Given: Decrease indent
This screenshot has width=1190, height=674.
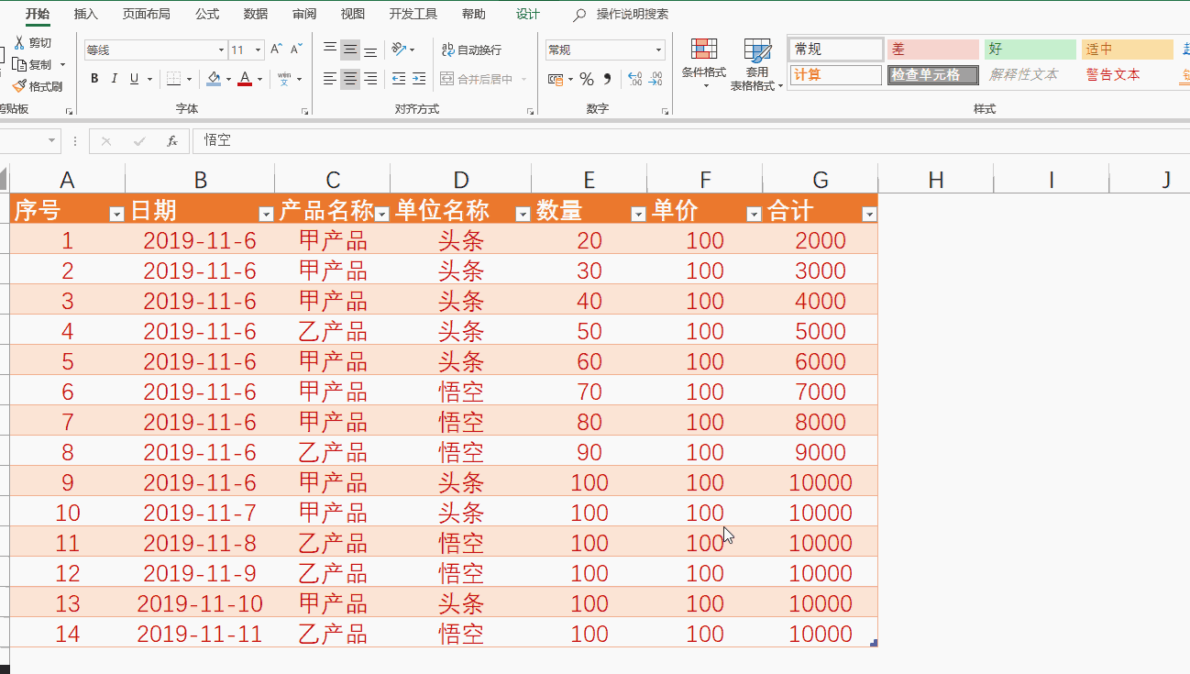Looking at the screenshot, I should [x=399, y=79].
